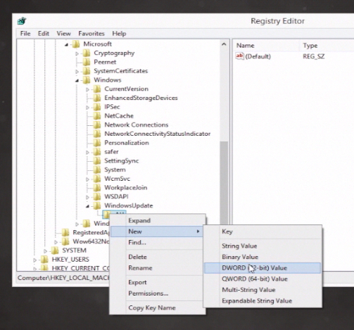This screenshot has height=330, width=354.
Task: Click the HKEY_USERS folder icon
Action: pos(44,260)
